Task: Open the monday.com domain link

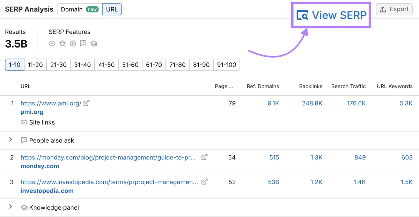Action: (40, 166)
